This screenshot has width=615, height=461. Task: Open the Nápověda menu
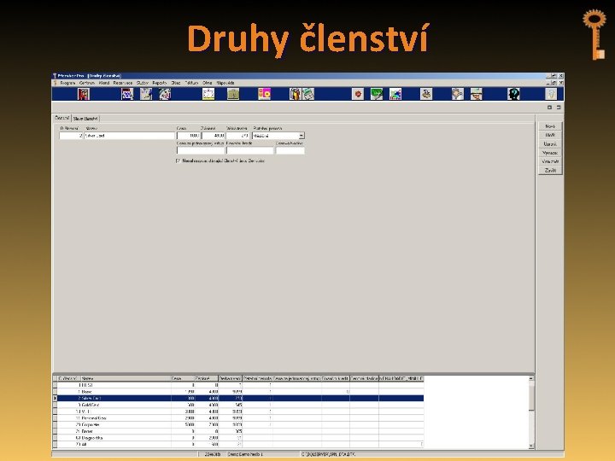225,83
